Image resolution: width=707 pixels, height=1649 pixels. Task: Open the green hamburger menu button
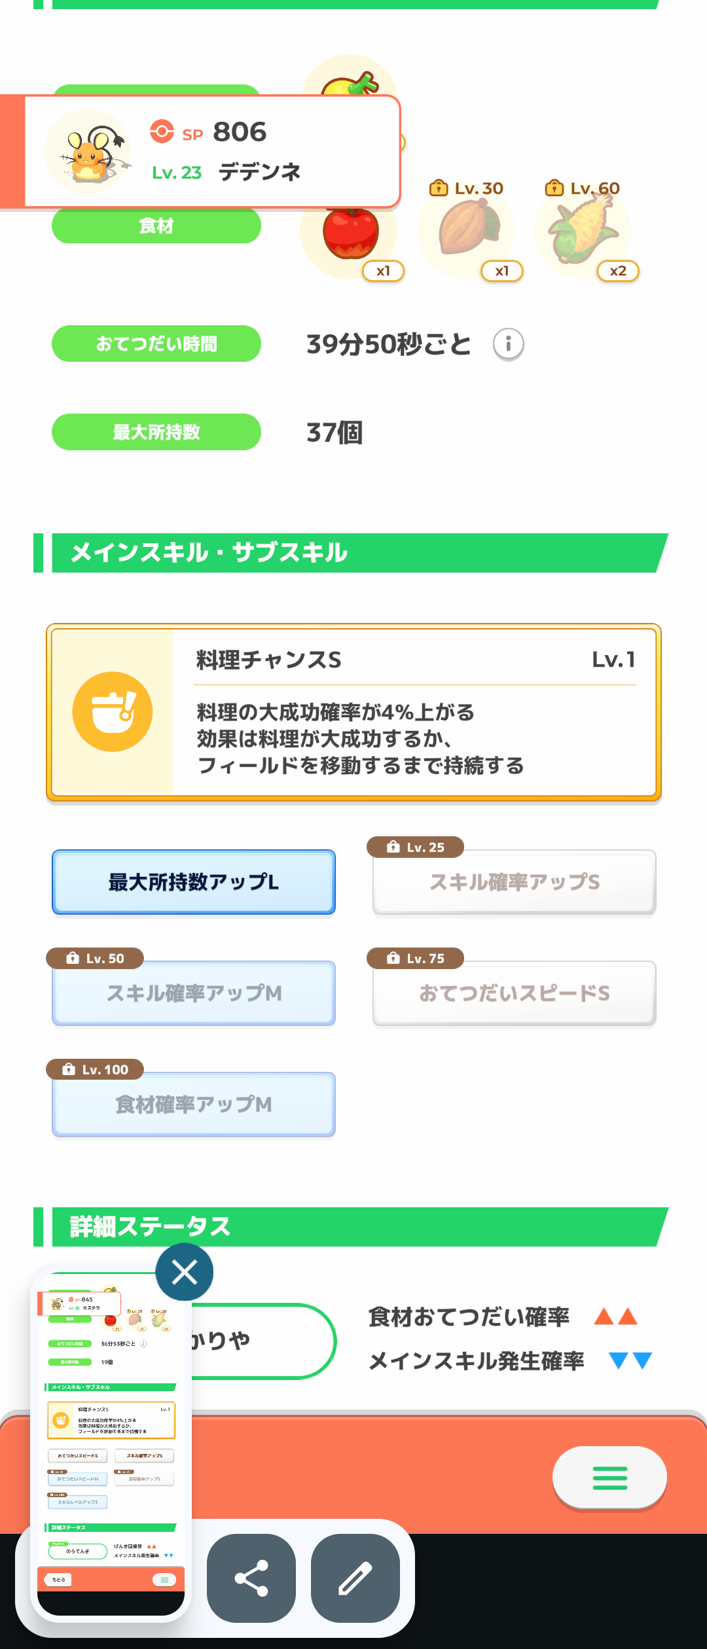point(609,1478)
